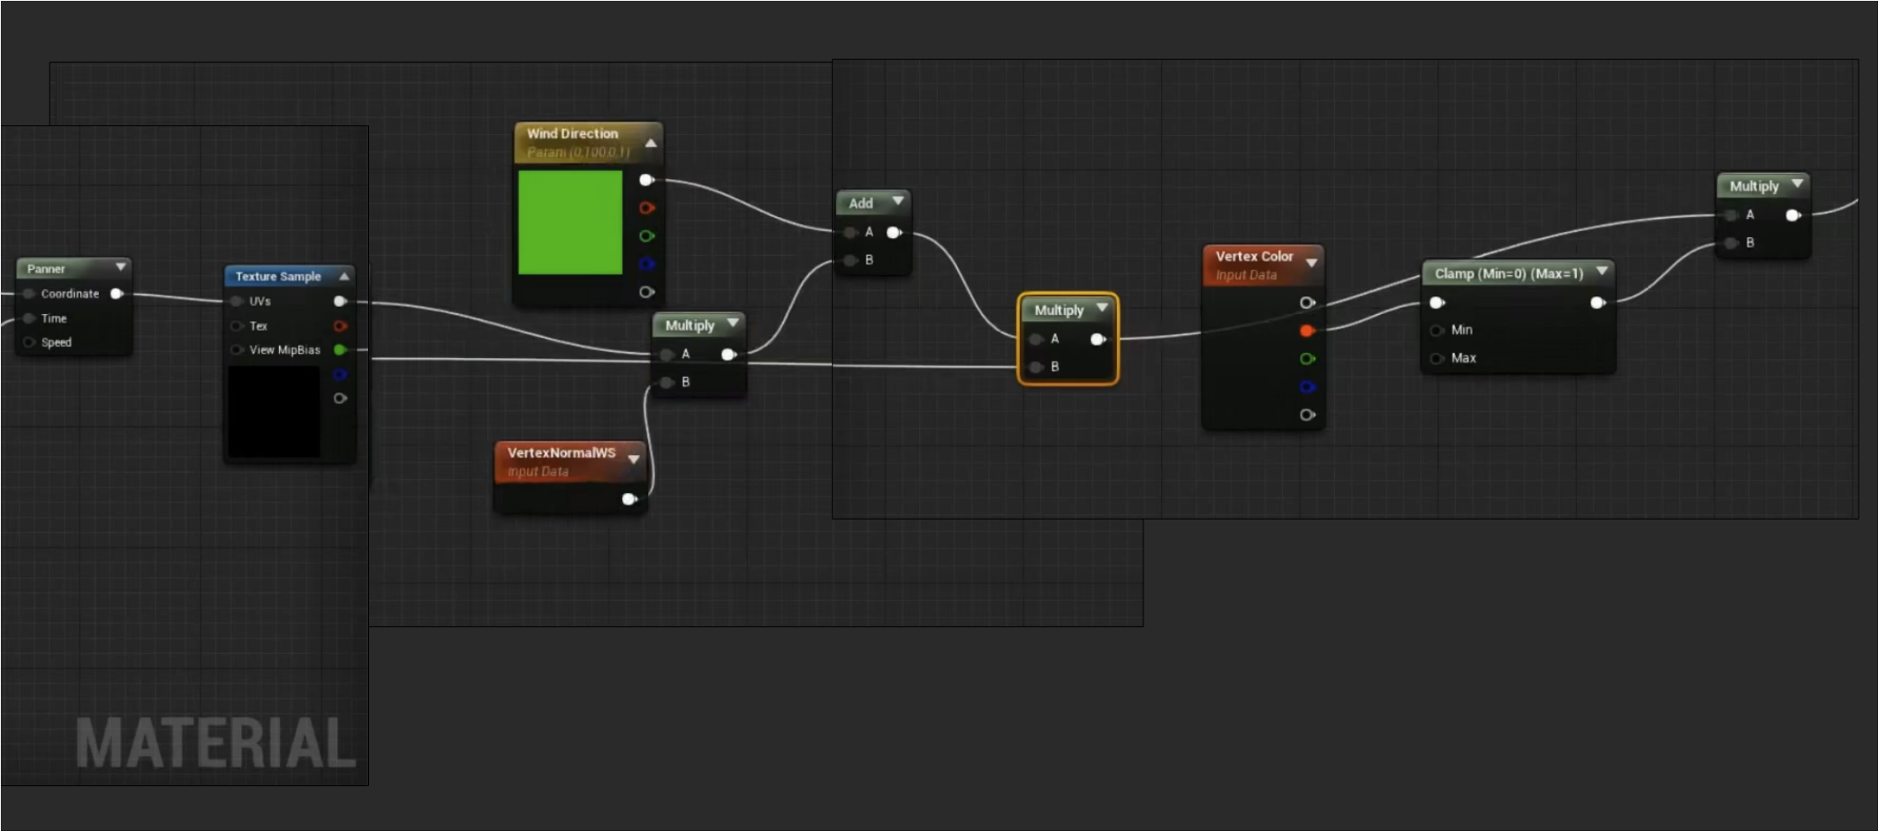Click A input pin on Multiply after Clamp

[x=1731, y=215]
